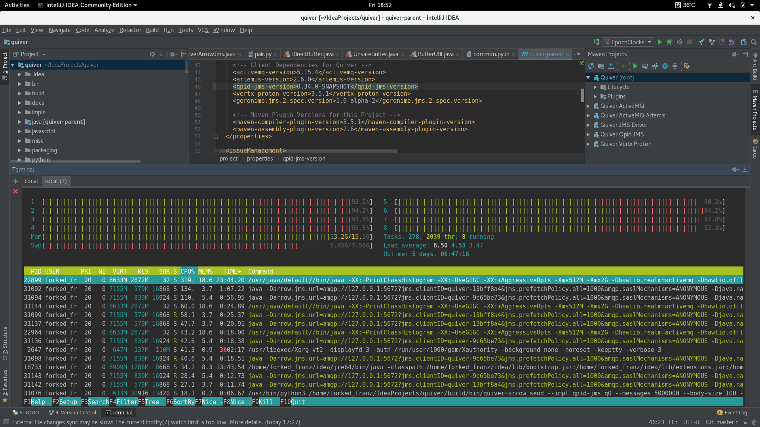Download Maven sources and documentation

(x=611, y=66)
